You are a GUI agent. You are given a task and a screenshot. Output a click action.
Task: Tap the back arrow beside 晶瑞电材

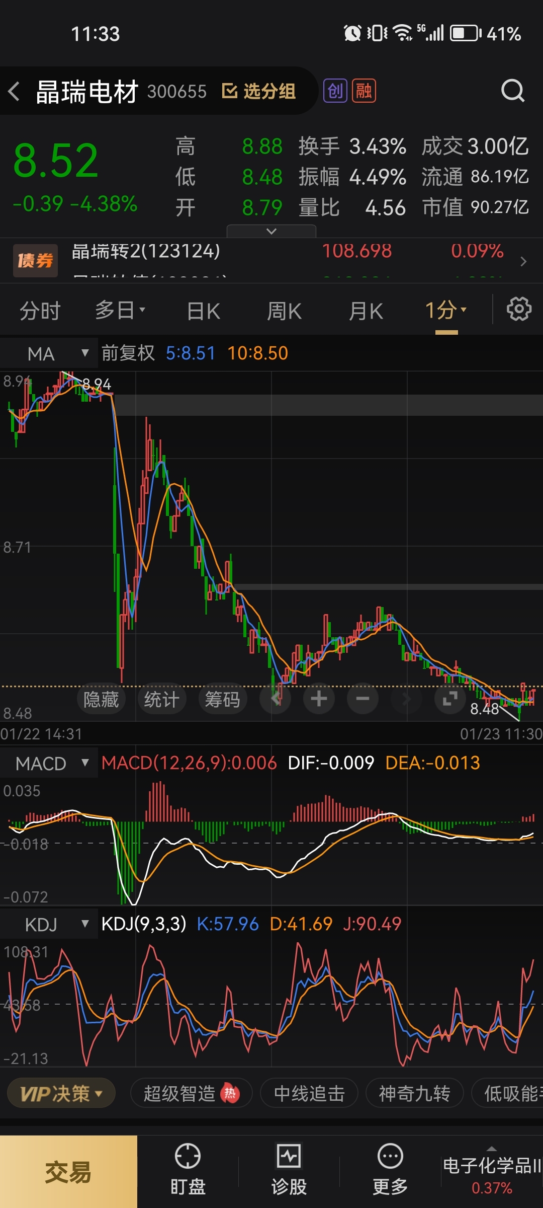click(x=14, y=92)
